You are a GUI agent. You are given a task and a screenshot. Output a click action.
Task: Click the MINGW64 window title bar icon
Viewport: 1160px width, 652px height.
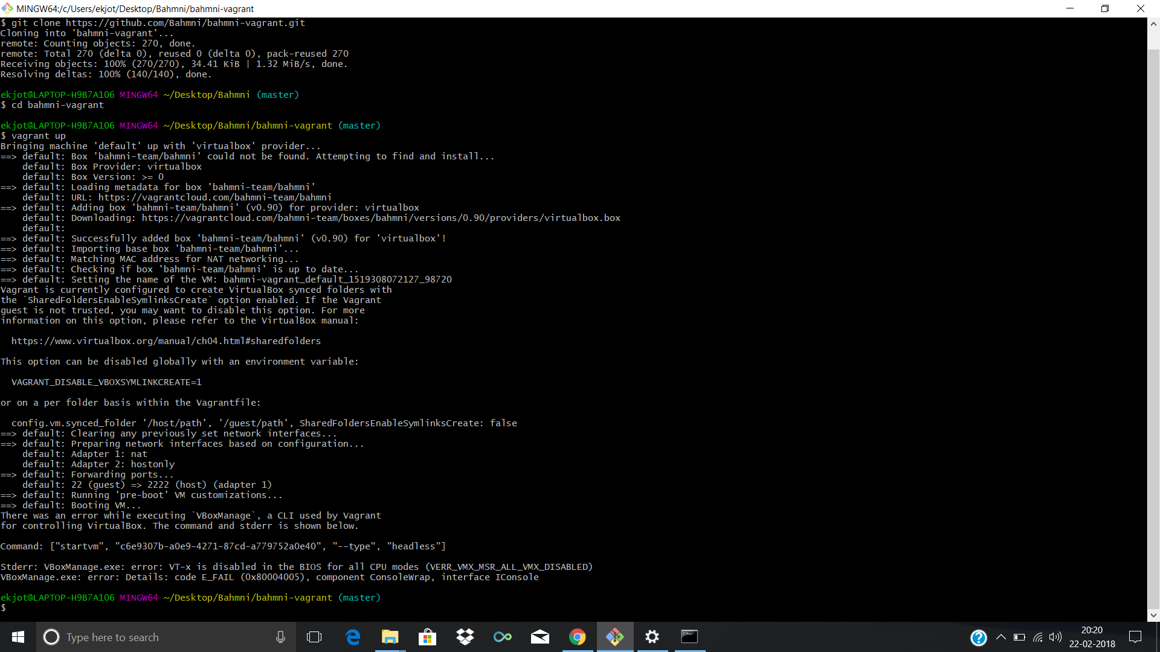pyautogui.click(x=7, y=8)
